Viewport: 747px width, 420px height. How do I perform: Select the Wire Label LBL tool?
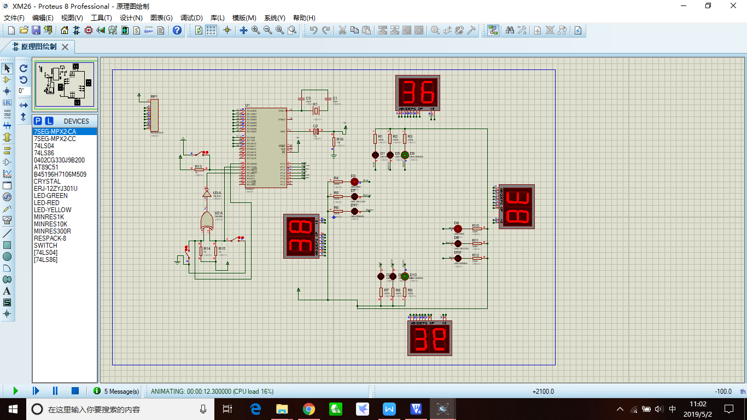pos(7,102)
